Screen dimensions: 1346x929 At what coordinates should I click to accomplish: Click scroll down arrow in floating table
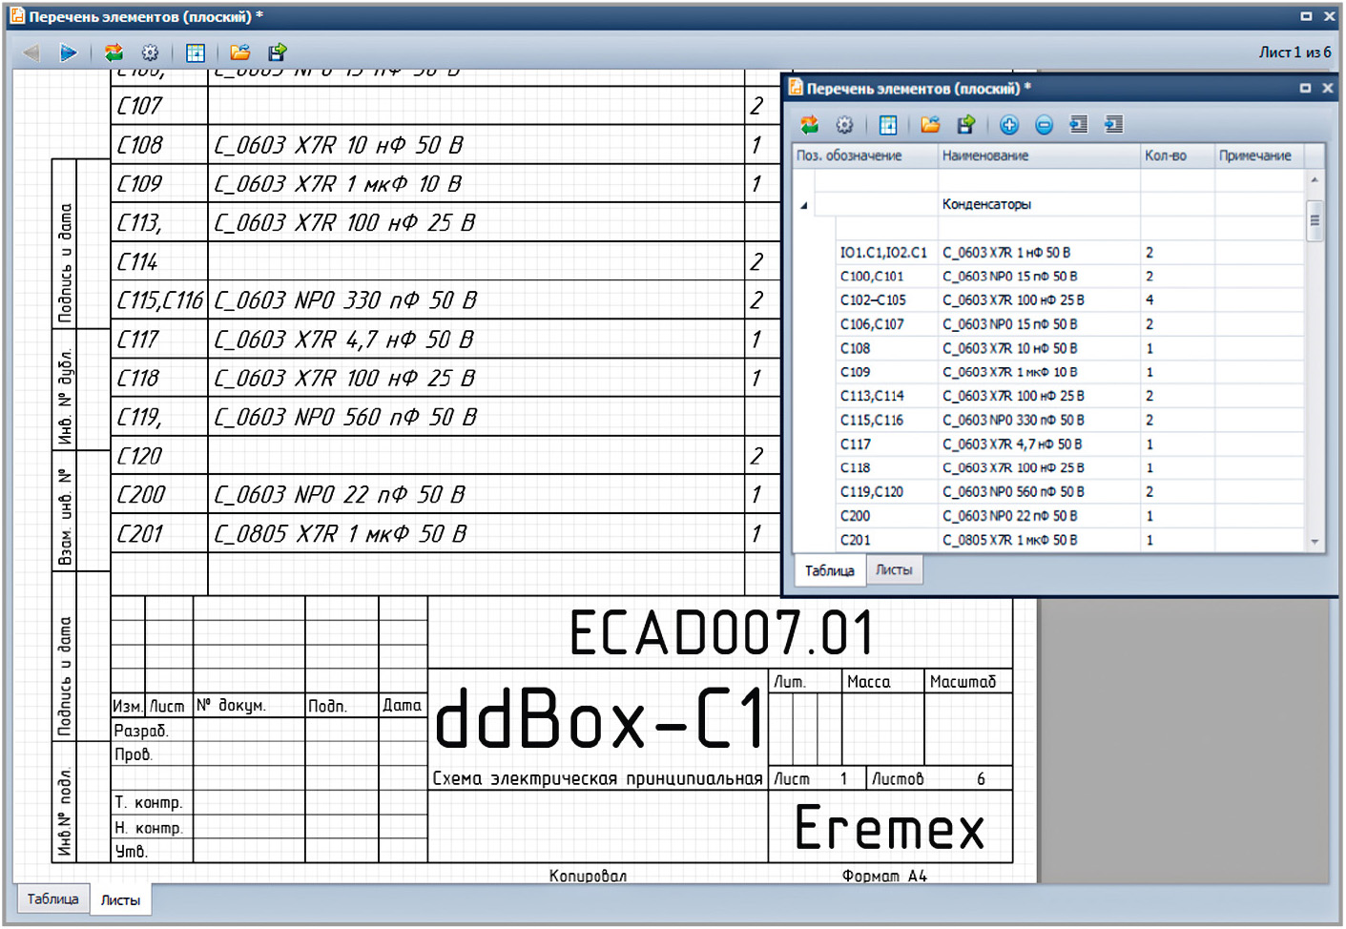pyautogui.click(x=1315, y=541)
